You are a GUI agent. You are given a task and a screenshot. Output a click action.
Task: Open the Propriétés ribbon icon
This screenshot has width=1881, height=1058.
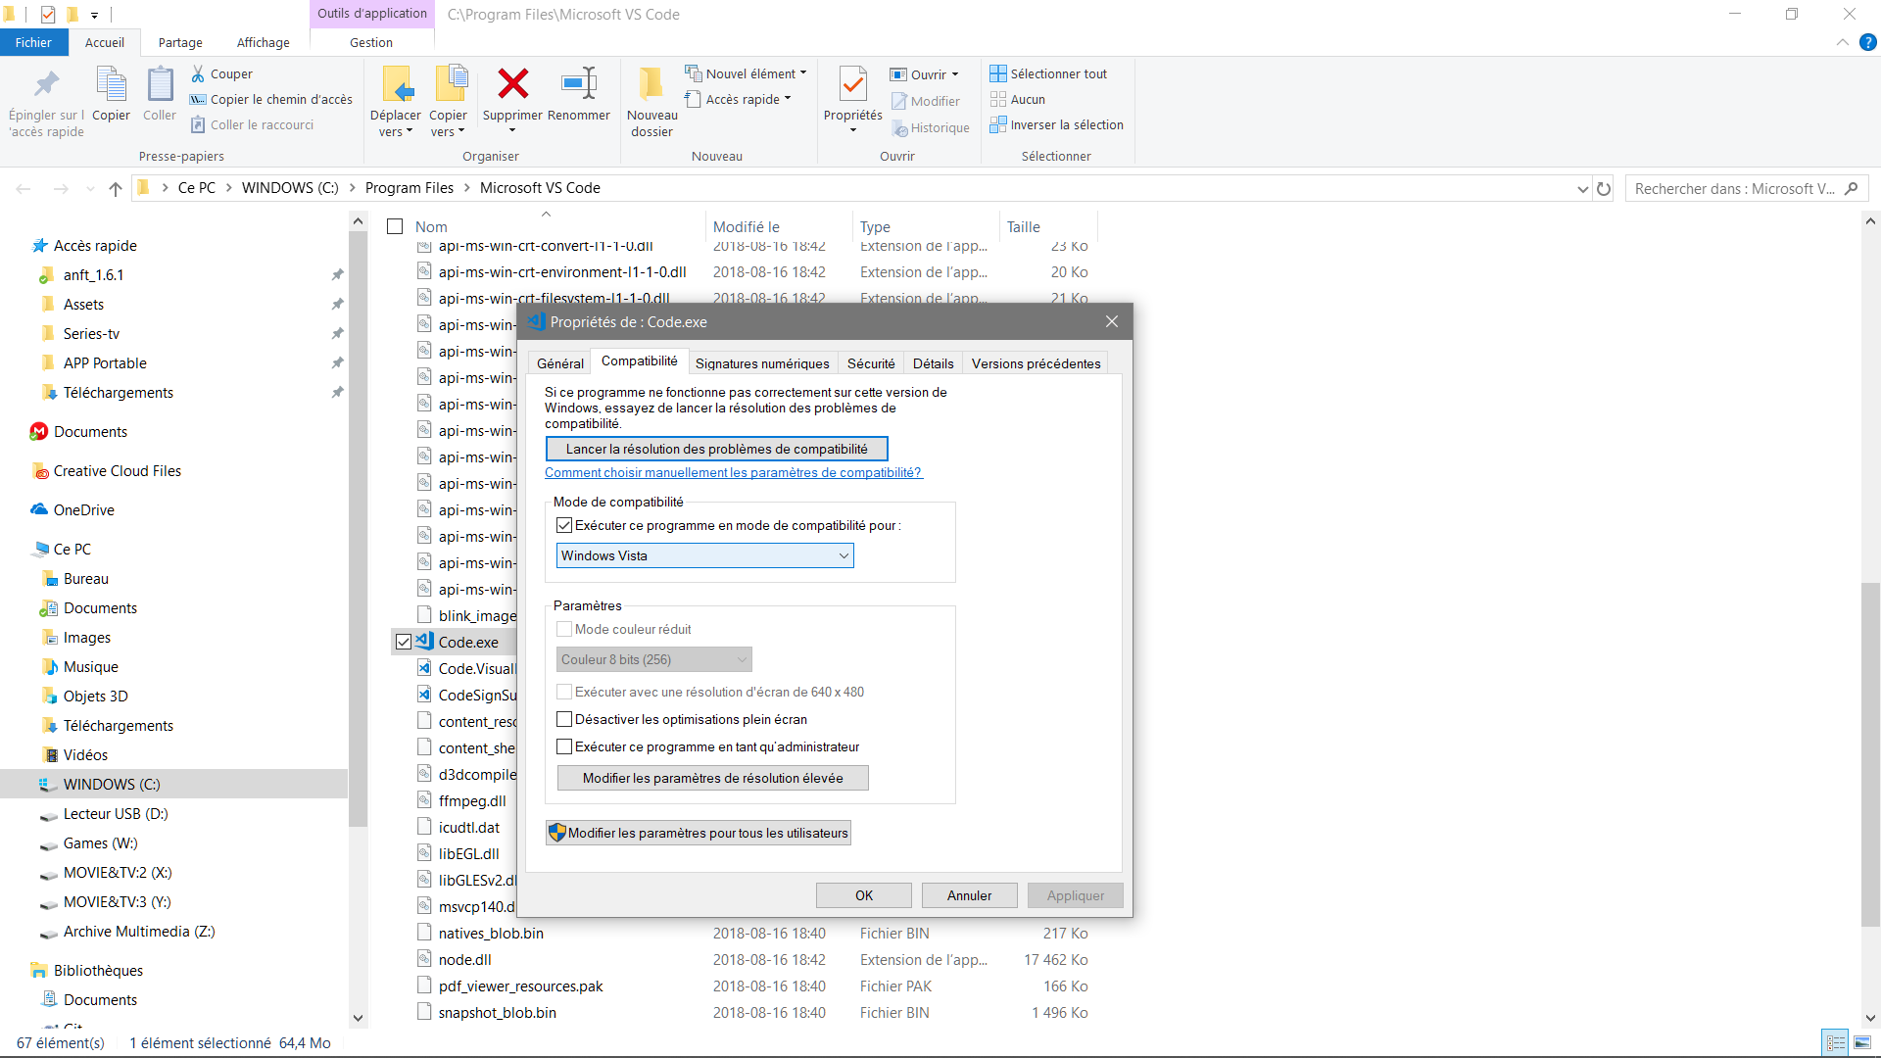pyautogui.click(x=852, y=85)
